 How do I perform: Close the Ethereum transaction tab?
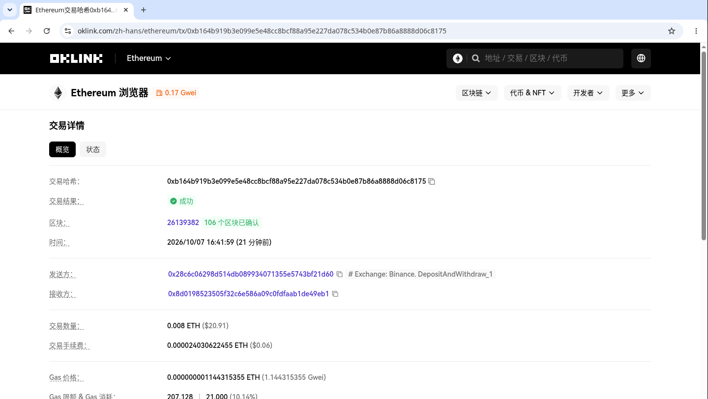tap(126, 10)
